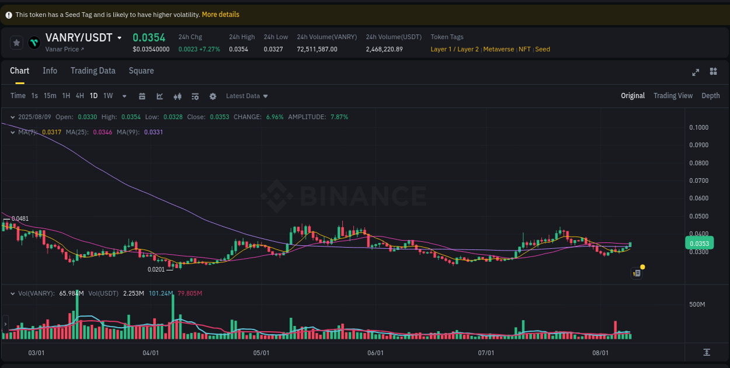Open the technical indicators icon
The height and width of the screenshot is (368, 730).
click(195, 96)
